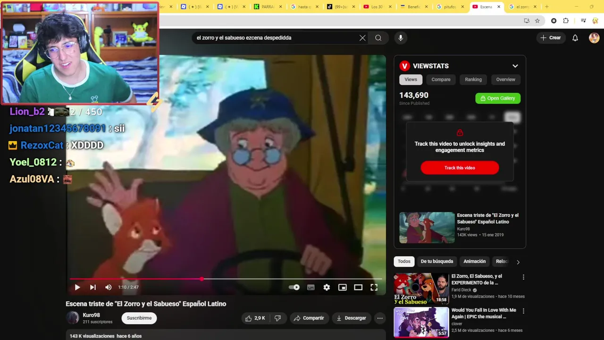604x340 pixels.
Task: Toggle subtitles in the player
Action: click(311, 287)
